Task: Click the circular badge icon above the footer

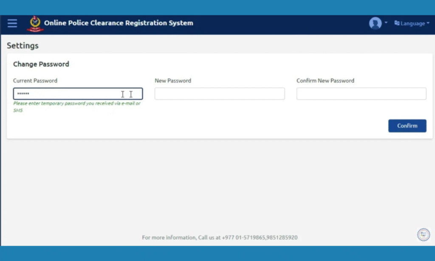Action: (424, 234)
